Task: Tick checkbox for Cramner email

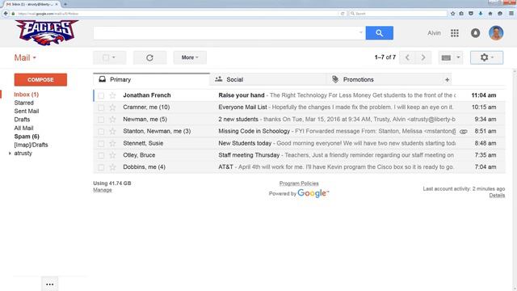Action: pos(101,108)
